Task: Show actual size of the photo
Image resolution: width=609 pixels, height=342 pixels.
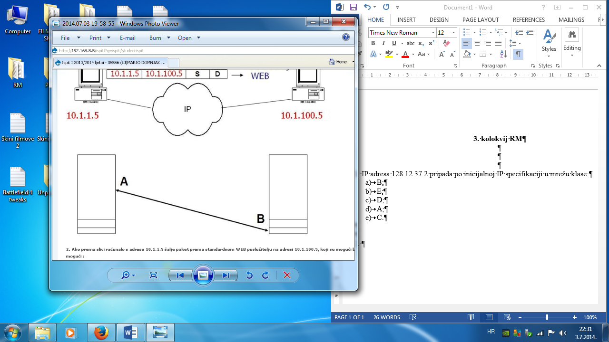Action: [153, 275]
